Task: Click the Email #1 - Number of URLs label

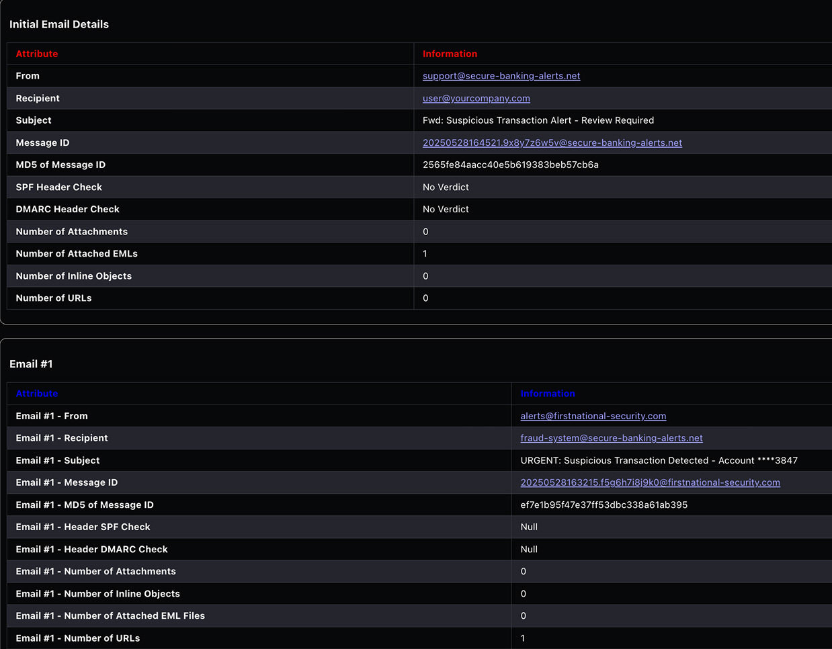Action: click(x=78, y=638)
